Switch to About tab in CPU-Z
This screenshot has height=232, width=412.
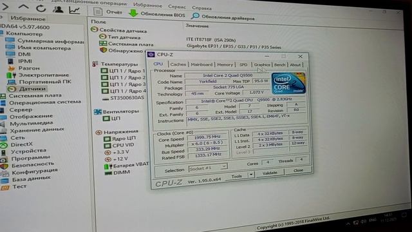pos(295,64)
